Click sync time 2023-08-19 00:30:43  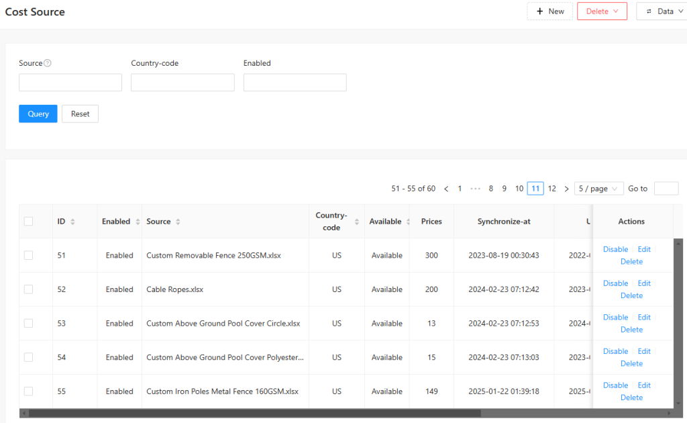tap(504, 256)
